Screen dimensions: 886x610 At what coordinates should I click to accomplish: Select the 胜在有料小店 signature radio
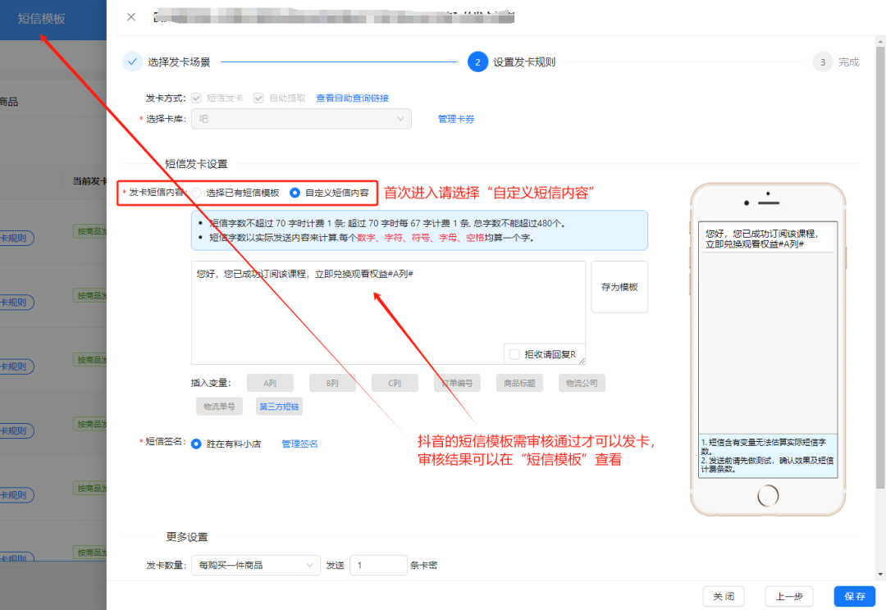tap(196, 444)
